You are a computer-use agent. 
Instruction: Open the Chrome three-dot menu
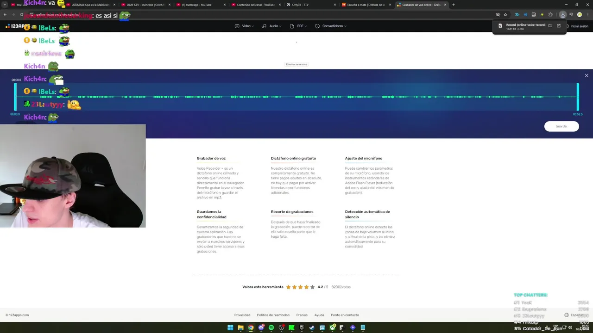(x=587, y=15)
